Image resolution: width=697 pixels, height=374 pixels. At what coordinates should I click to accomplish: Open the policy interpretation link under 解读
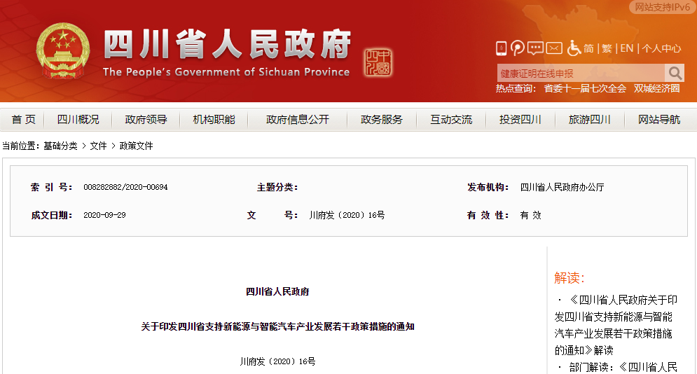click(616, 325)
